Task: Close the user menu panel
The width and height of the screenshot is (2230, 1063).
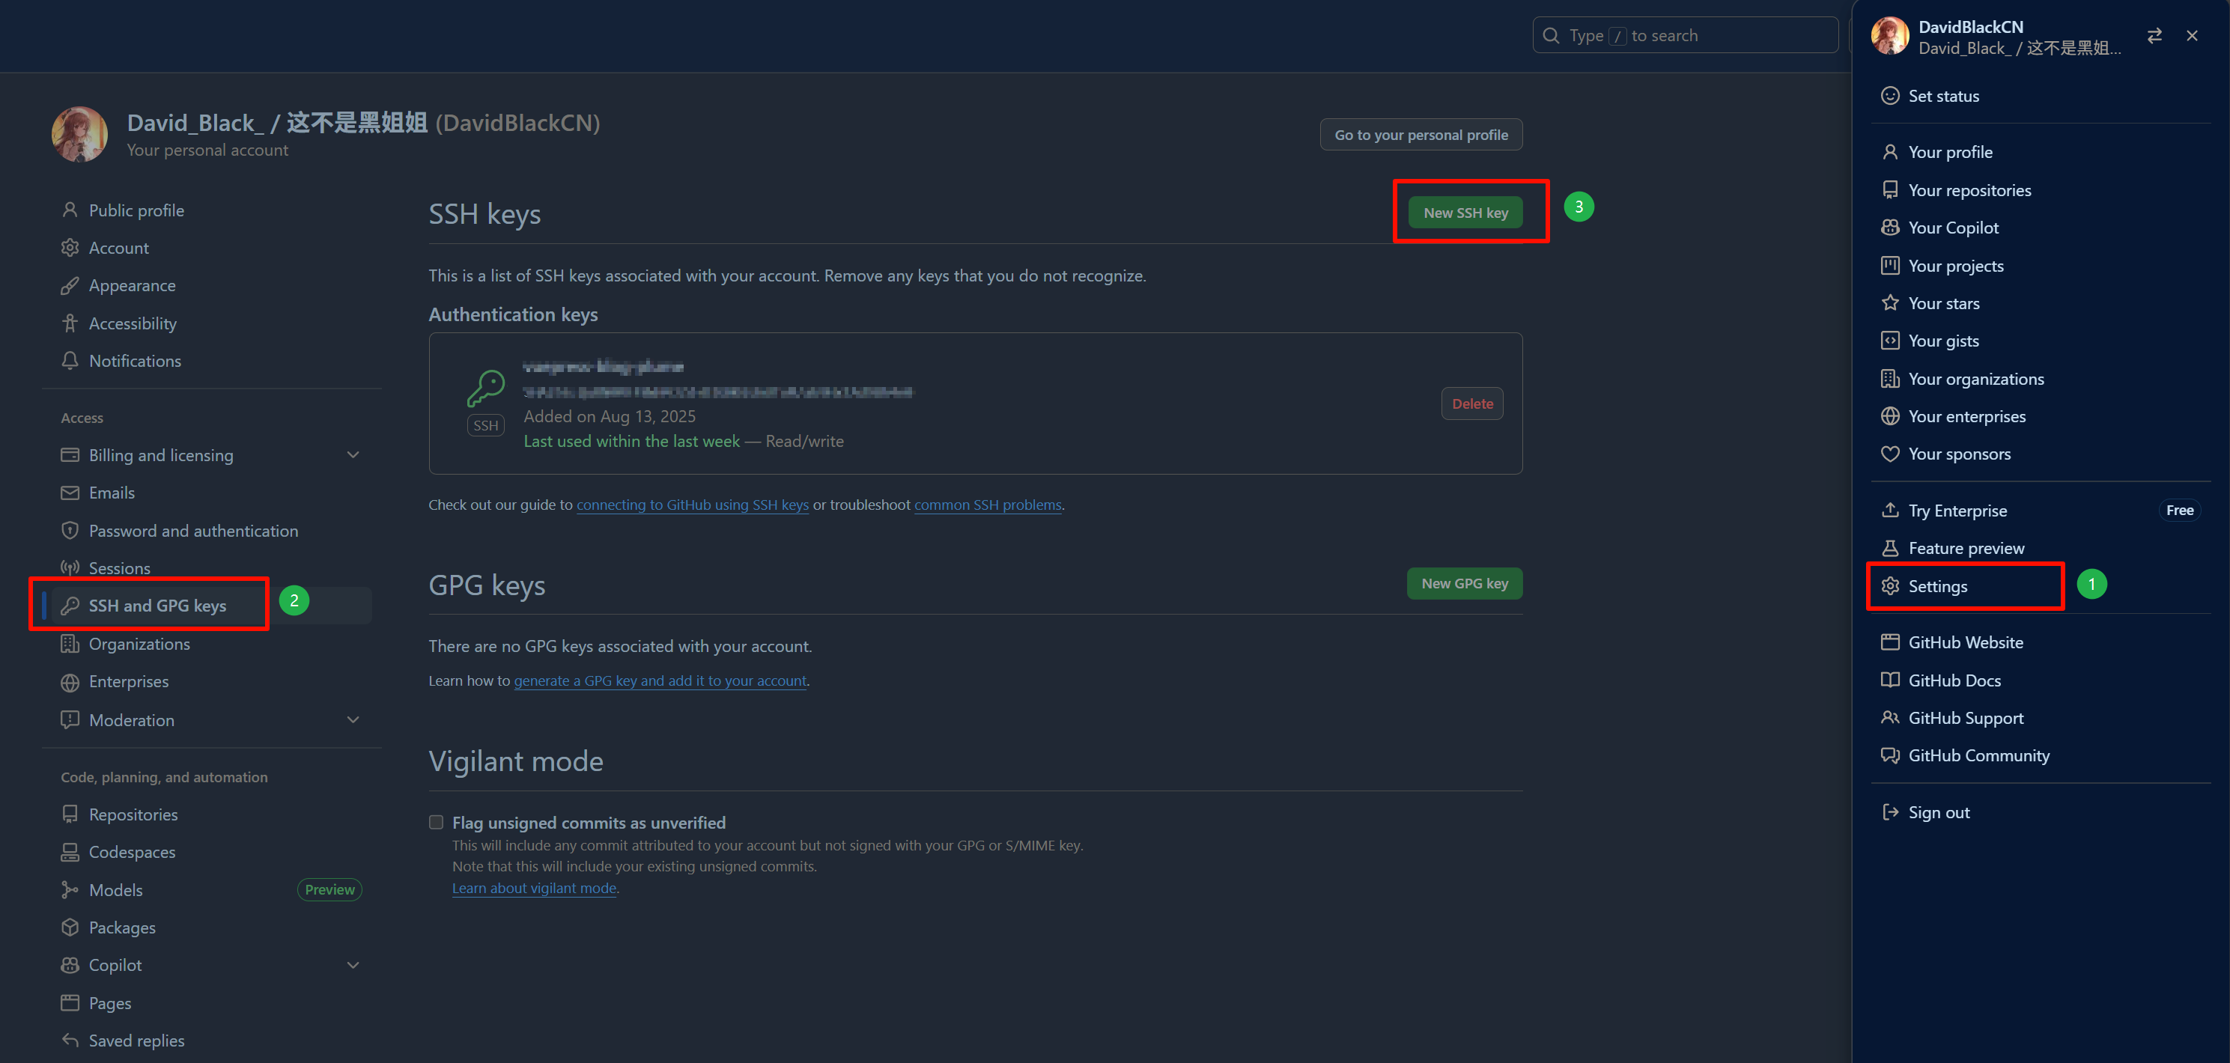Action: click(2192, 35)
